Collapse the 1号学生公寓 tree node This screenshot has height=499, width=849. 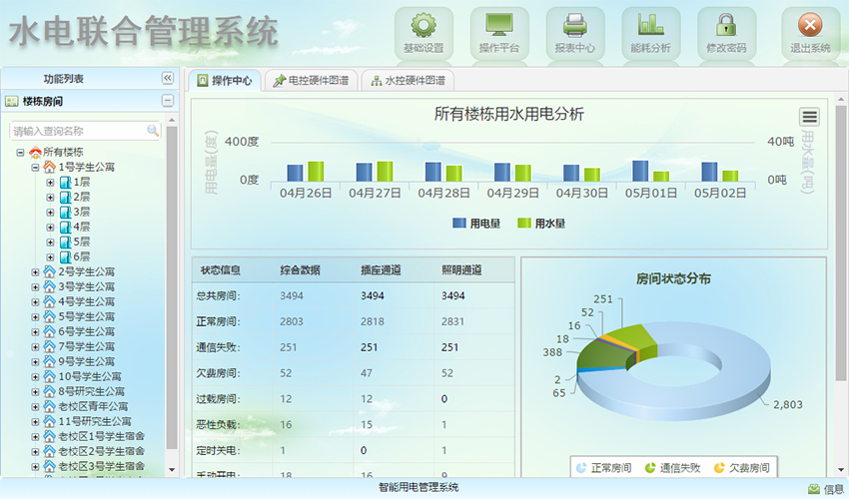click(x=36, y=168)
